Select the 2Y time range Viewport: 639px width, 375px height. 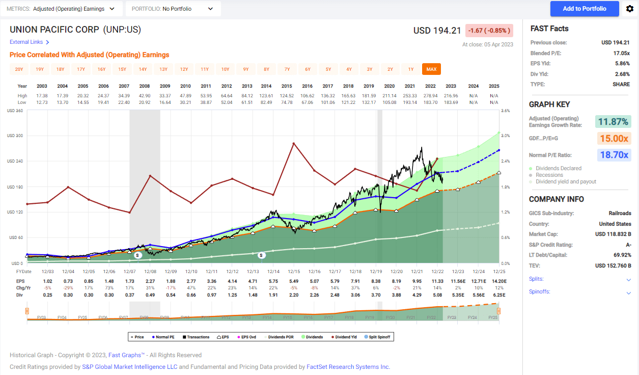(390, 69)
